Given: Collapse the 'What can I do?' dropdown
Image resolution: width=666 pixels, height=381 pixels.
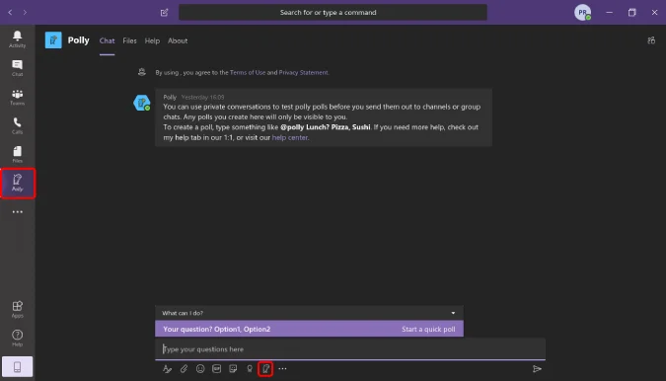Looking at the screenshot, I should coord(453,313).
